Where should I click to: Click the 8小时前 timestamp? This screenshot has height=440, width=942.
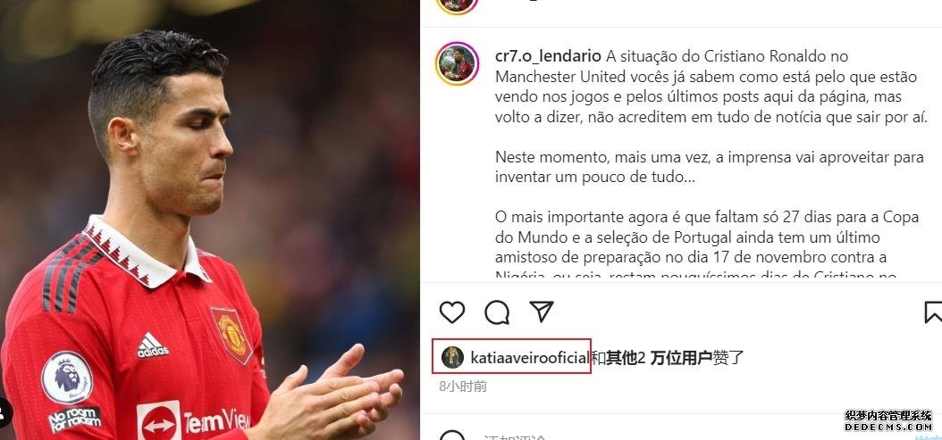[463, 386]
